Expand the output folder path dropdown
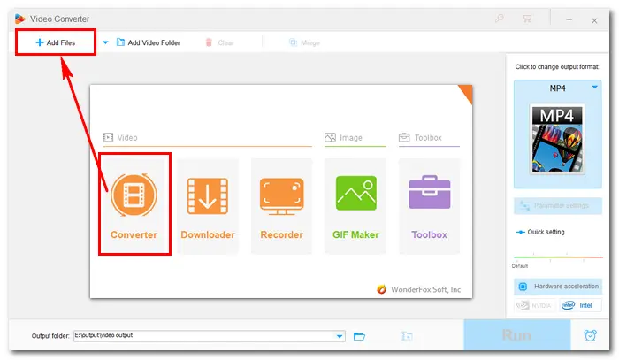Image resolution: width=619 pixels, height=360 pixels. [339, 336]
